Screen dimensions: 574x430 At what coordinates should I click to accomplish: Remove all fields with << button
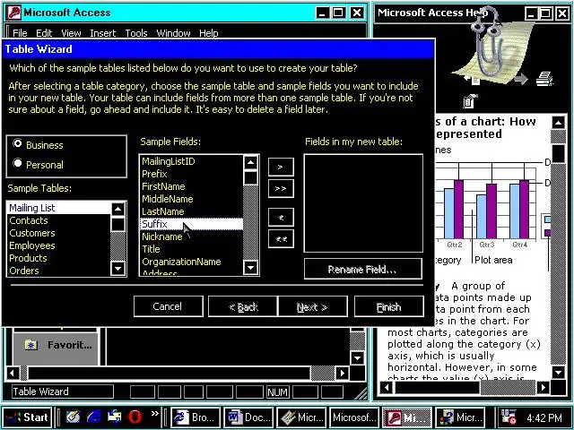(x=281, y=239)
